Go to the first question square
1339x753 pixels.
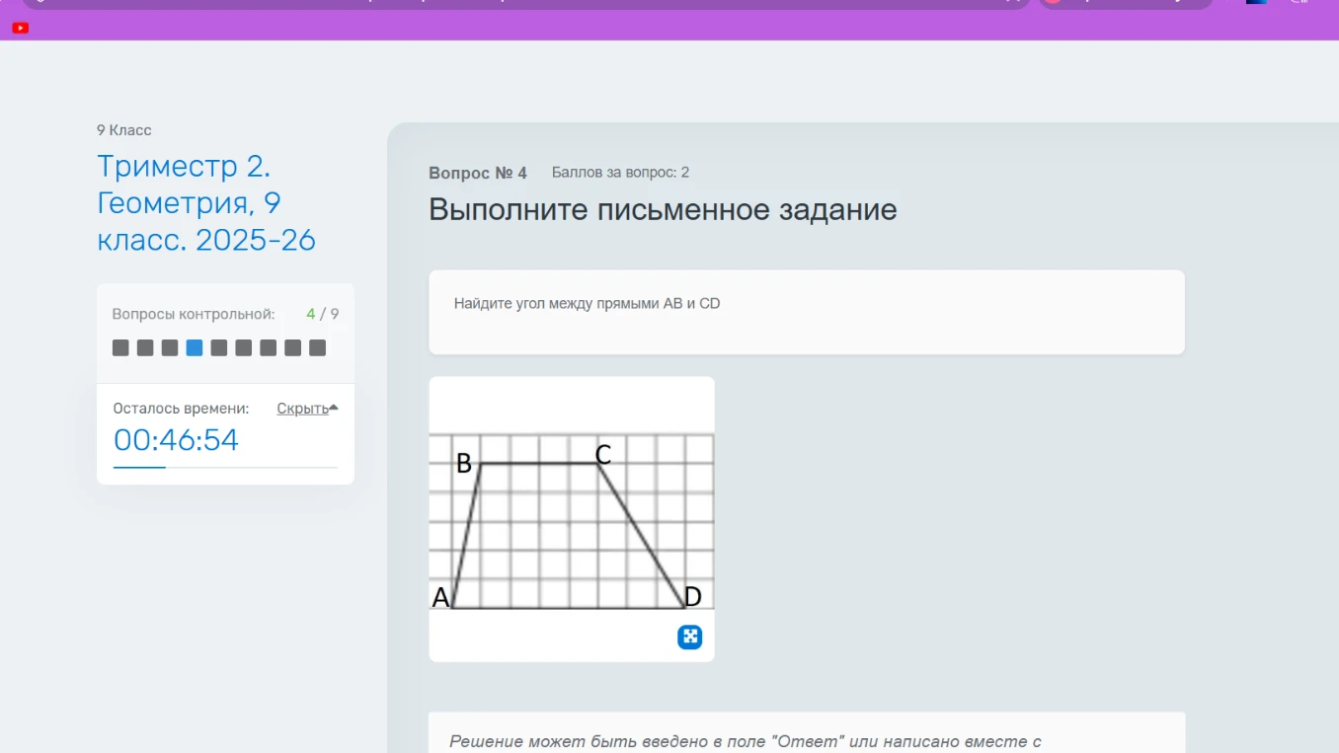120,347
